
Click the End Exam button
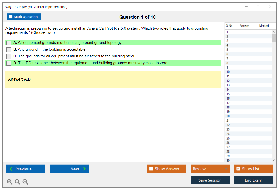254,180
